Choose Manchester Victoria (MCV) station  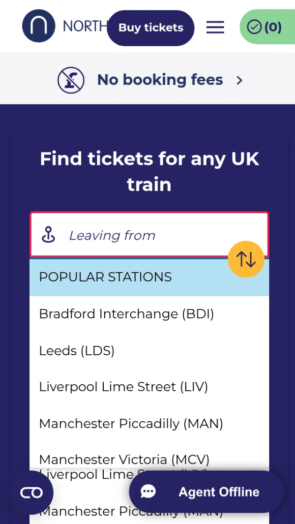[124, 459]
